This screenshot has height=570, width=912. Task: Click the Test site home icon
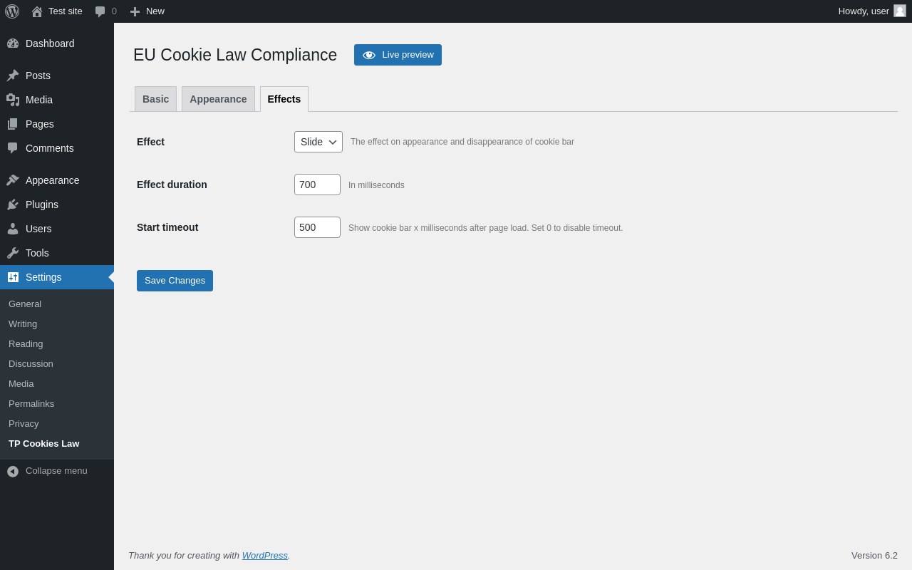(x=37, y=11)
